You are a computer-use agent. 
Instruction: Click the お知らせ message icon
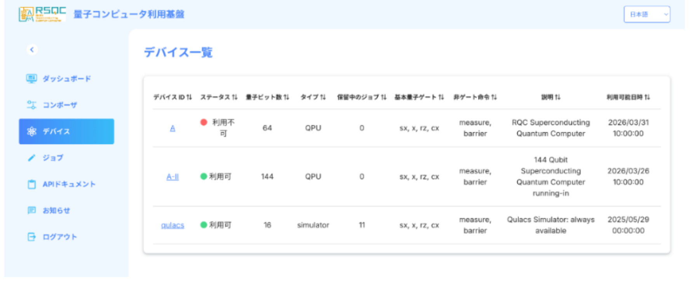tap(31, 210)
